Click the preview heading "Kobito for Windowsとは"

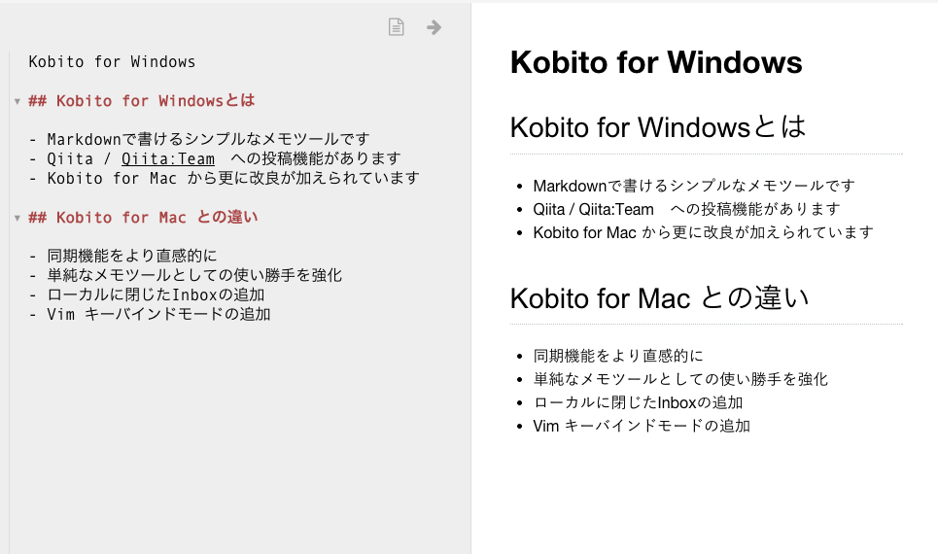658,126
